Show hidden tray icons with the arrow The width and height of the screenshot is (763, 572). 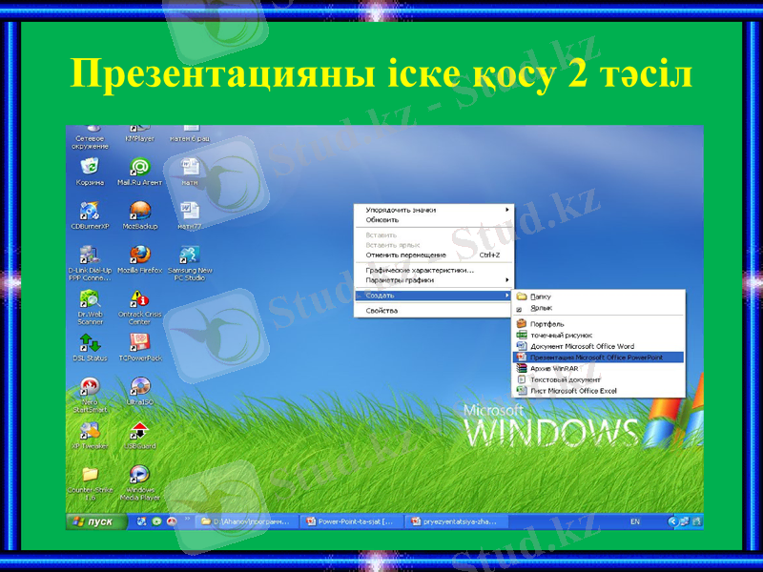click(x=672, y=521)
